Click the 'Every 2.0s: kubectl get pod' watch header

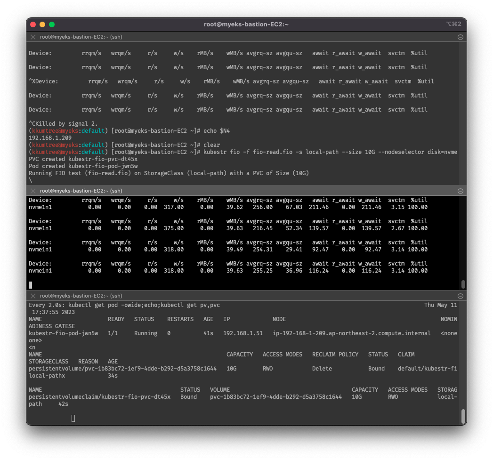pos(124,305)
